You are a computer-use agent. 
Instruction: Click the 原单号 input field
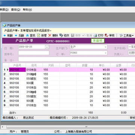click(34, 53)
